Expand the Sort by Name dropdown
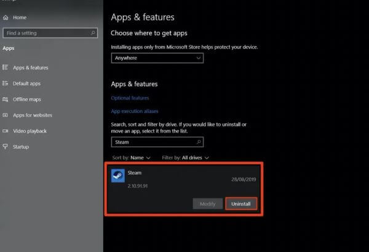The image size is (369, 252). coord(132,157)
